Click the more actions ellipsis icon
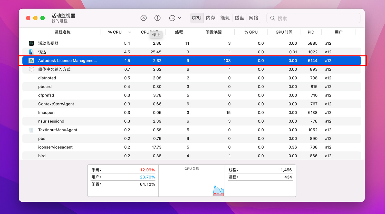 tap(172, 18)
